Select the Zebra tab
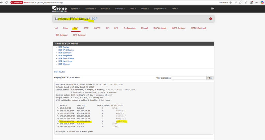Screen dimensions: 265x140 pos(66,28)
